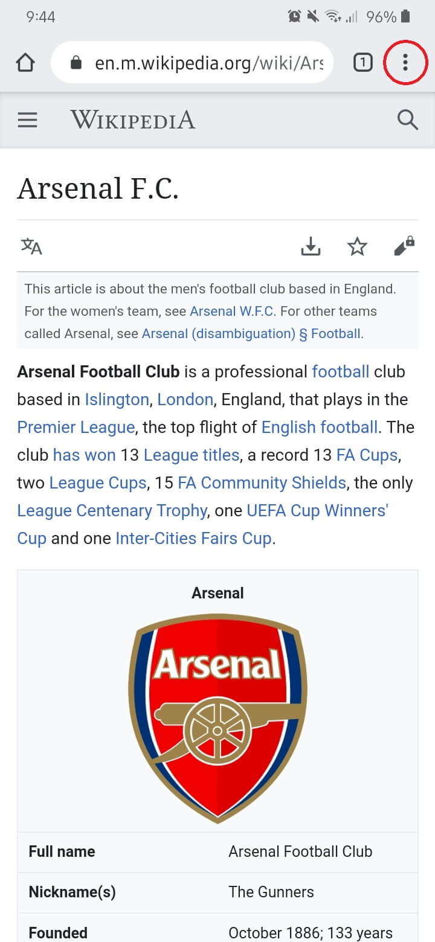Star the article to add to watchlist
The image size is (435, 942).
(x=357, y=246)
